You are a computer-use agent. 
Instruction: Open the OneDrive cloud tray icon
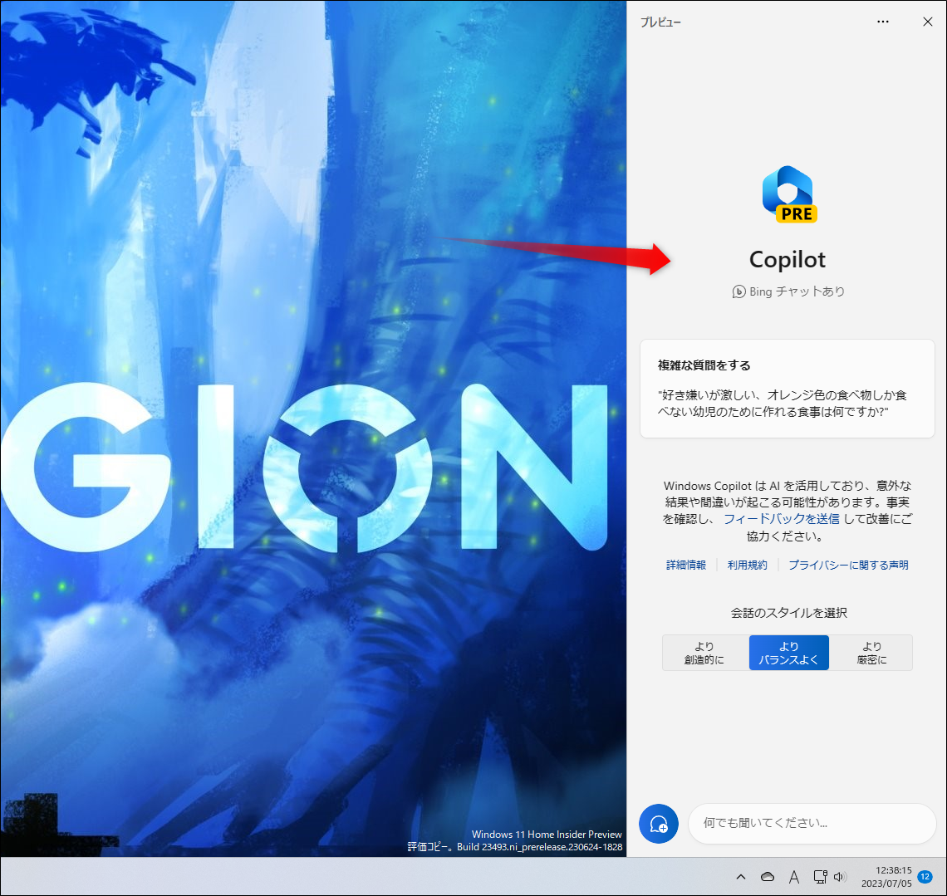(x=767, y=877)
